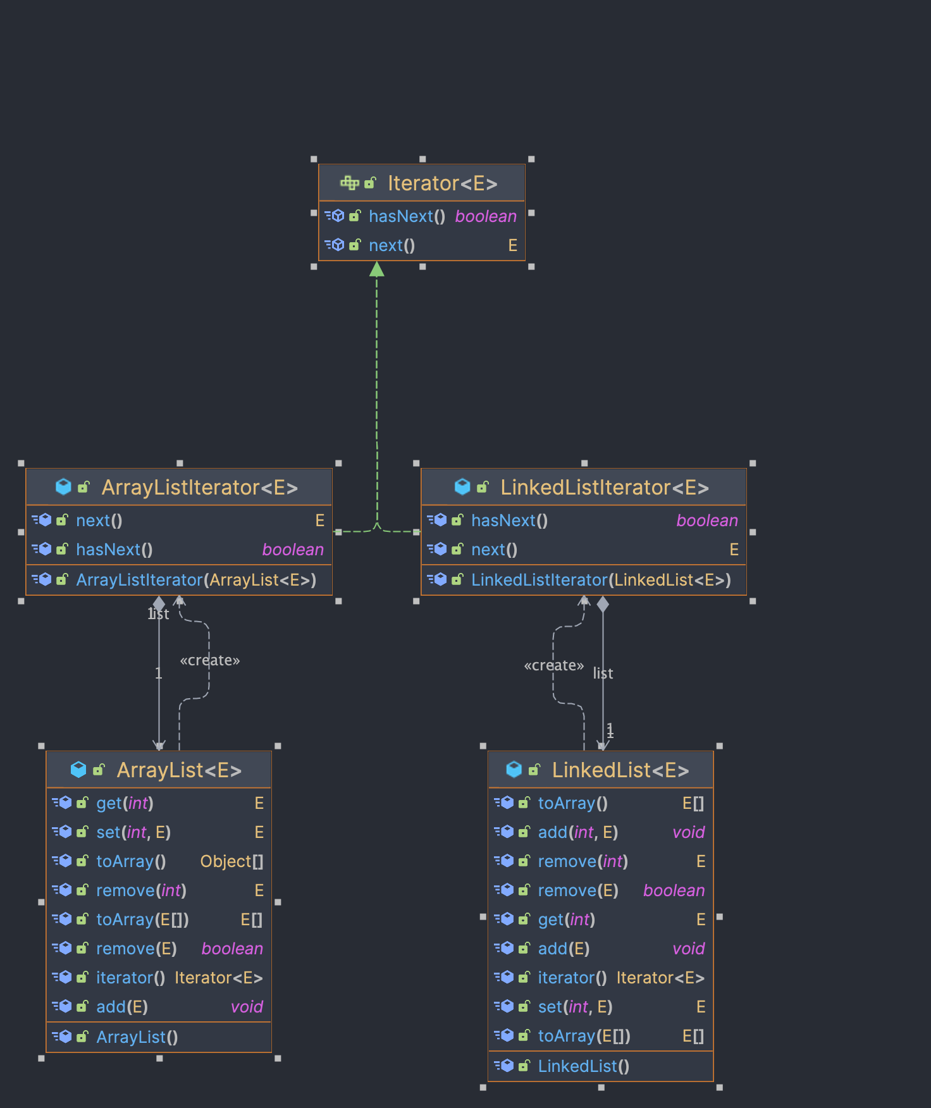
Task: Click the class icon beside ArrayList<E>
Action: click(78, 770)
